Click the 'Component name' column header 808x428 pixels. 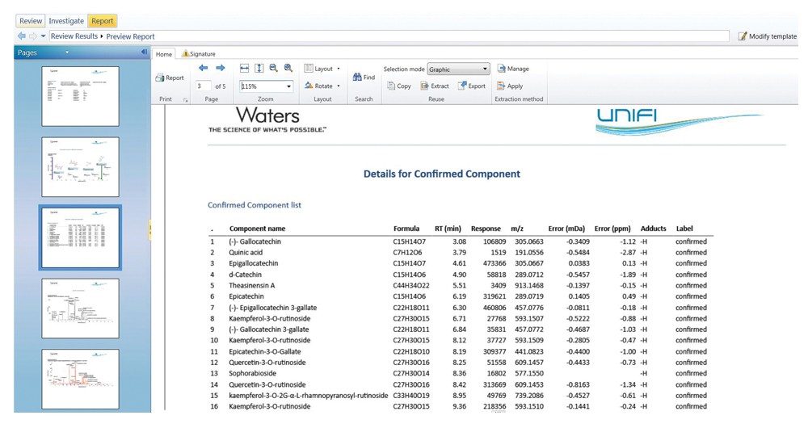tap(257, 229)
